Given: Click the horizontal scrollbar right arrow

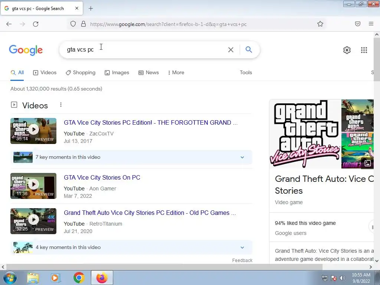Looking at the screenshot, I should [x=371, y=267].
